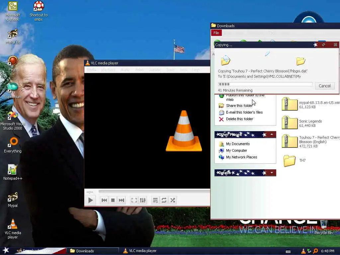Toggle VLC loop/repeat button
This screenshot has height=255, width=340.
(x=164, y=200)
